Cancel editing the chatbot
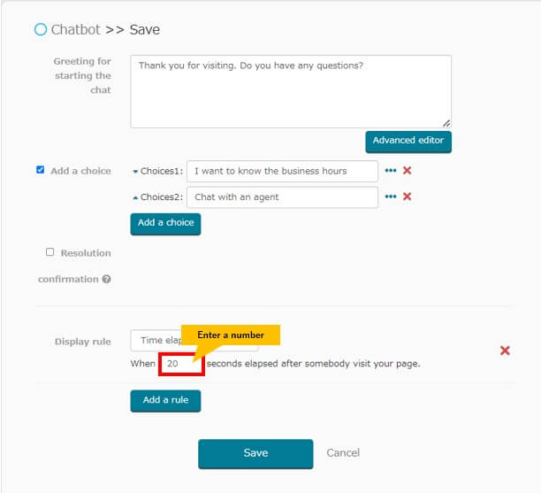Image resolution: width=541 pixels, height=493 pixels. [x=343, y=453]
